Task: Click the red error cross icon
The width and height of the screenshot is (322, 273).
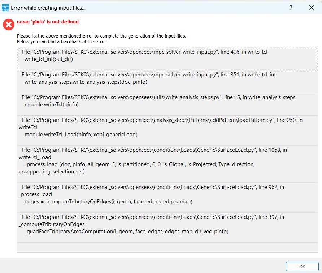Action: point(9,25)
